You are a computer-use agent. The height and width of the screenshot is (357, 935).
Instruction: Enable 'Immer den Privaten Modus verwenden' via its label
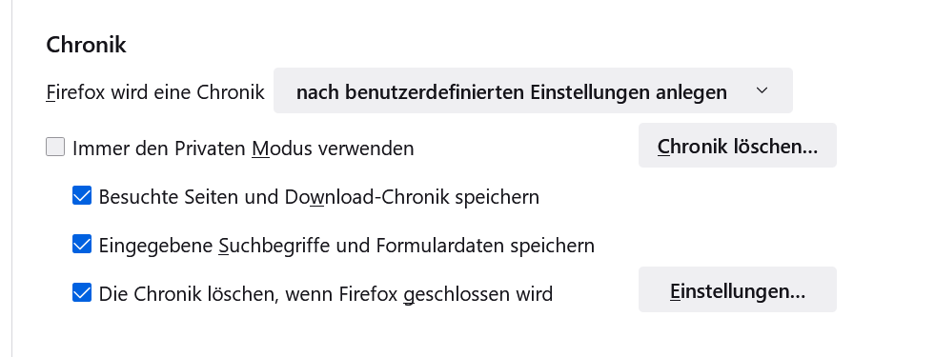pos(243,149)
